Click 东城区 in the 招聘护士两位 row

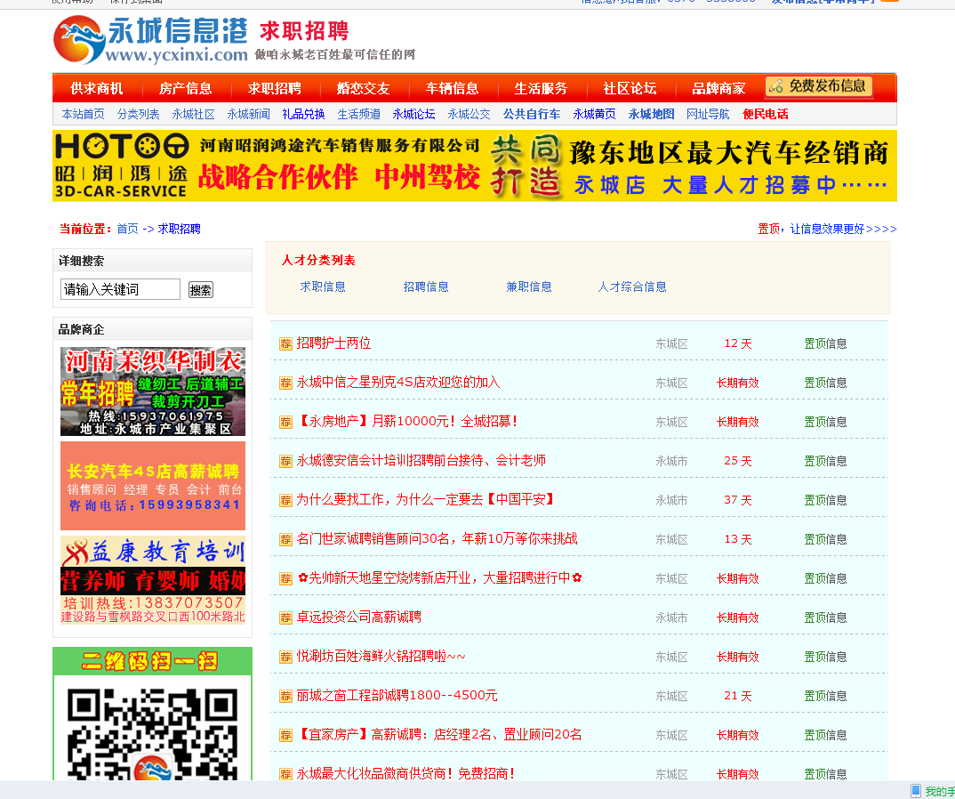pos(671,343)
